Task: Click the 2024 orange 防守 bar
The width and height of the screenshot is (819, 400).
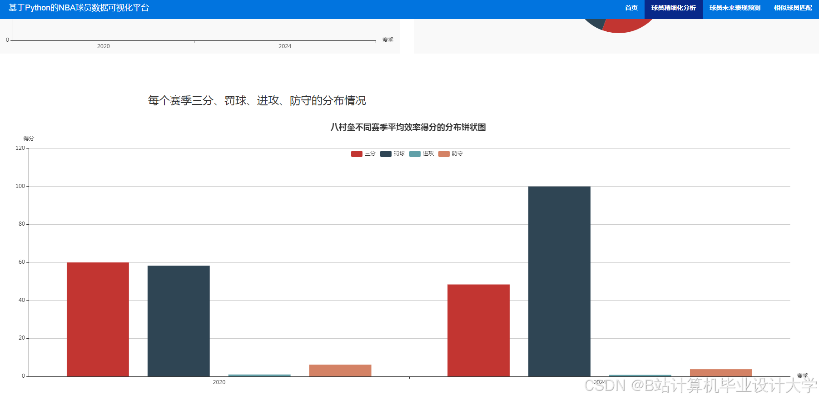Action: (x=721, y=373)
